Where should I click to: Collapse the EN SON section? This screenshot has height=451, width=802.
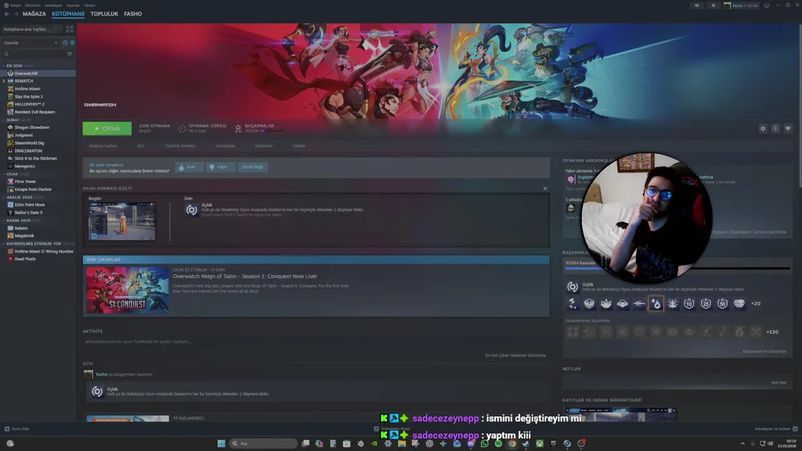pyautogui.click(x=14, y=66)
